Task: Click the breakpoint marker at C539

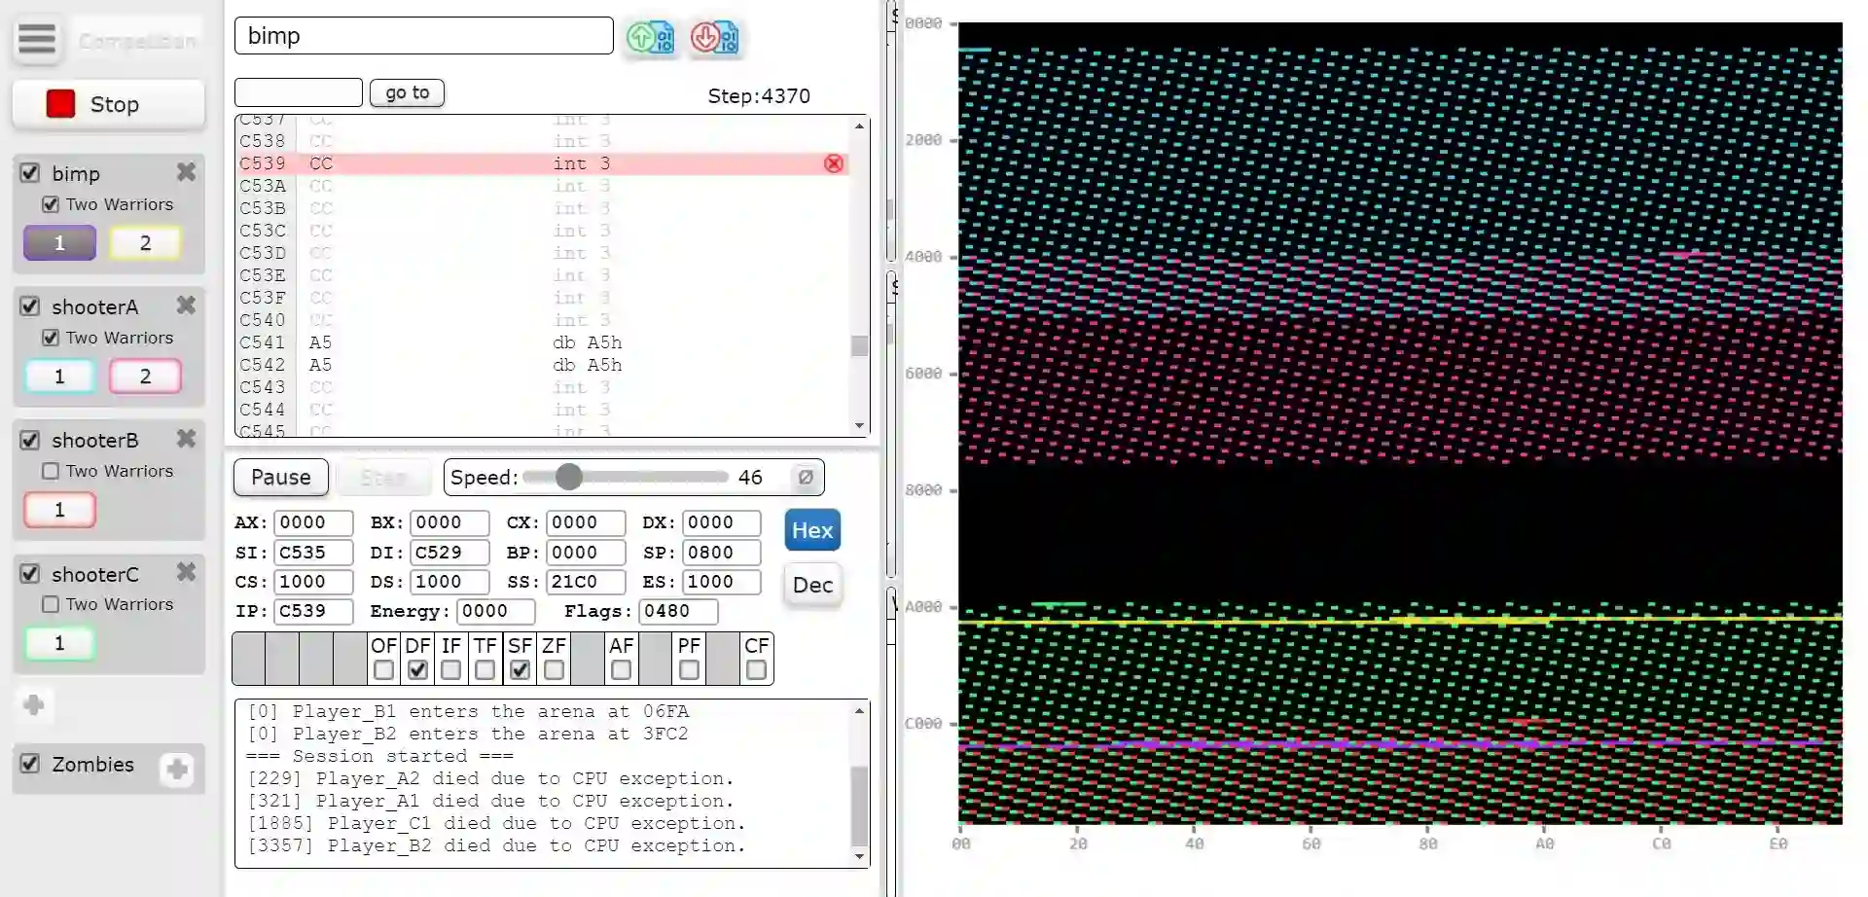Action: pos(833,163)
